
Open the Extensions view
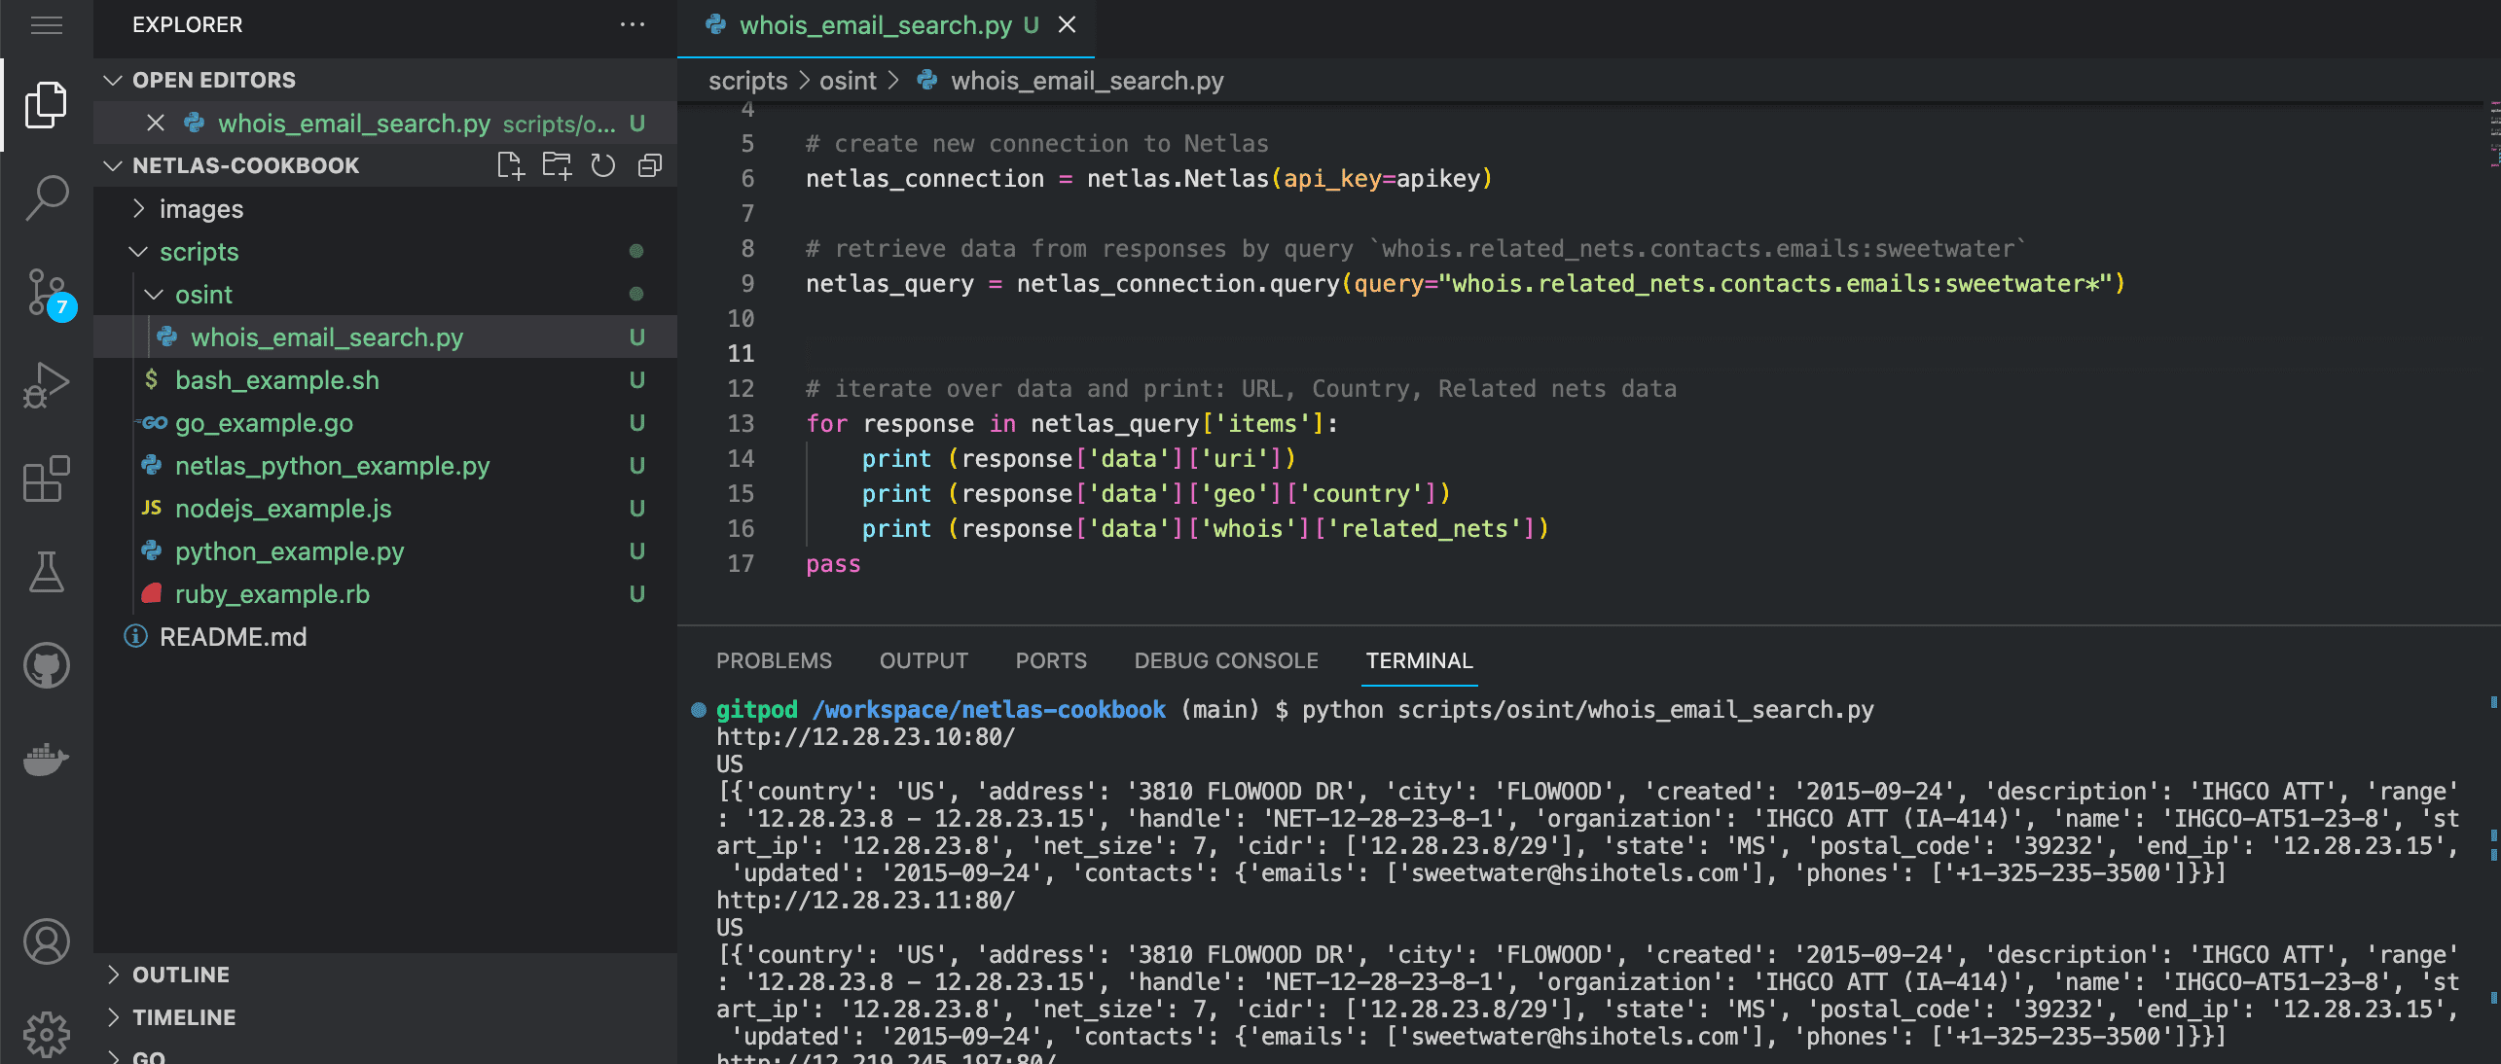[x=47, y=479]
